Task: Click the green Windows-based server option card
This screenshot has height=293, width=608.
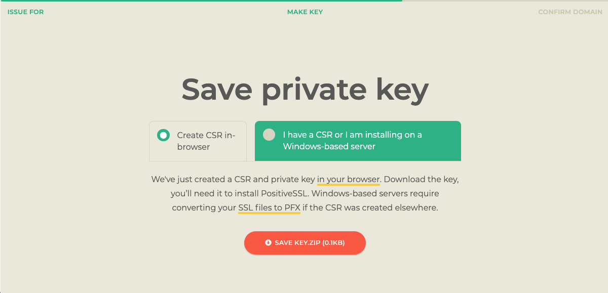Action: tap(358, 140)
